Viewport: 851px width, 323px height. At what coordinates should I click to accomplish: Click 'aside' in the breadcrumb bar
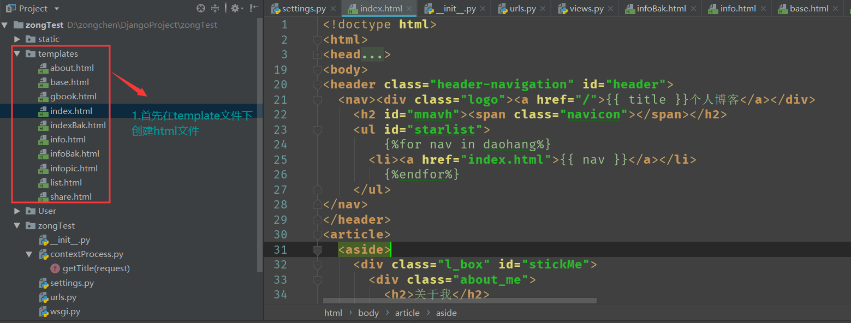(x=447, y=313)
